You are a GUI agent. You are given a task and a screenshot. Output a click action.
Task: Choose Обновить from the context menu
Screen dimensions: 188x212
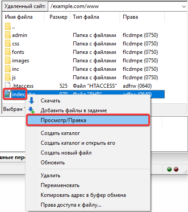88,163
